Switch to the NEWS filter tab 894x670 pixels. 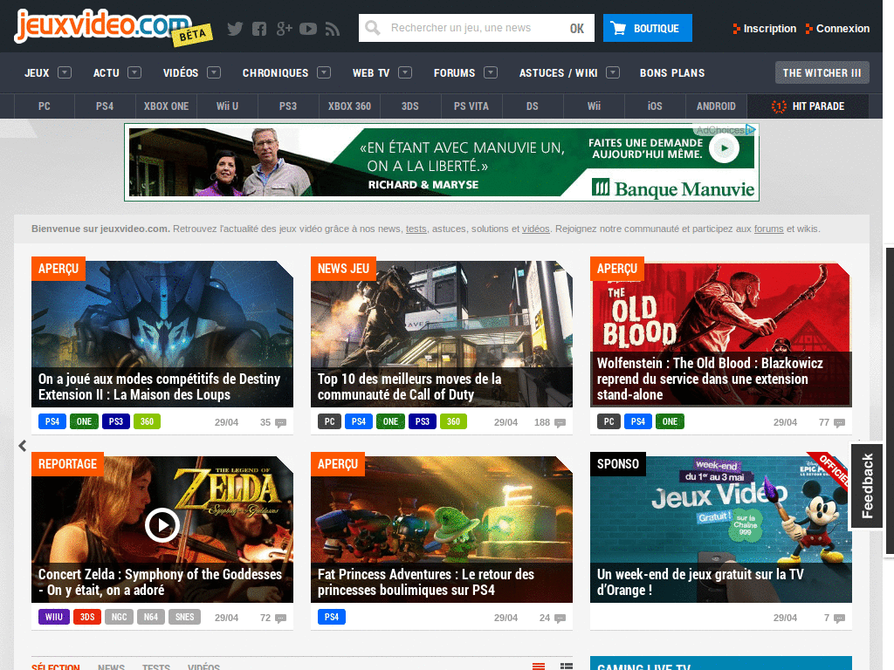point(111,667)
